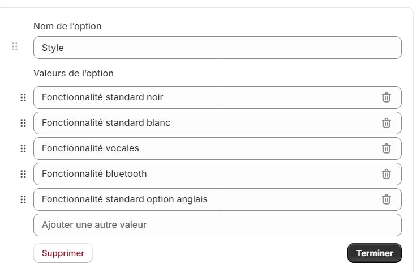Remove the "Fonctionnalité bluetooth" value via trash icon
Image resolution: width=417 pixels, height=272 pixels.
click(x=386, y=174)
